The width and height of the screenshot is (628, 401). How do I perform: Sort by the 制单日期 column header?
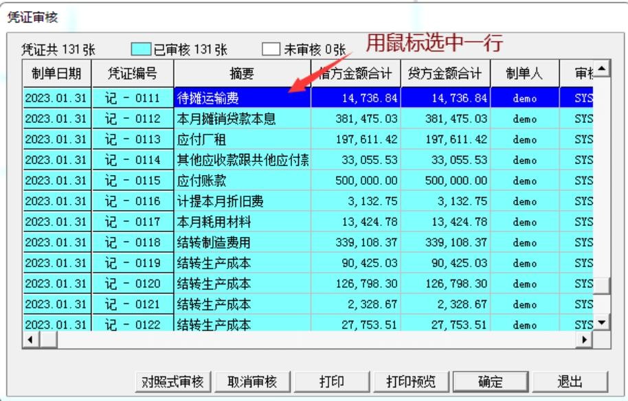tap(57, 73)
